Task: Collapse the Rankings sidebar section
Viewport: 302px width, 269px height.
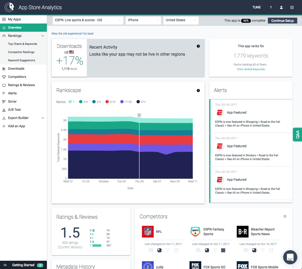Action: pyautogui.click(x=43, y=36)
